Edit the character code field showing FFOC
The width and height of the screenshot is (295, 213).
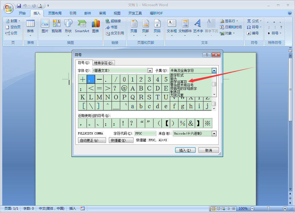(x=145, y=133)
